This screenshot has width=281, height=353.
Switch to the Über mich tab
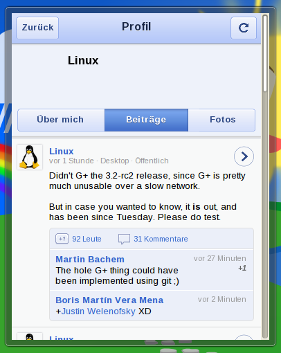(61, 120)
